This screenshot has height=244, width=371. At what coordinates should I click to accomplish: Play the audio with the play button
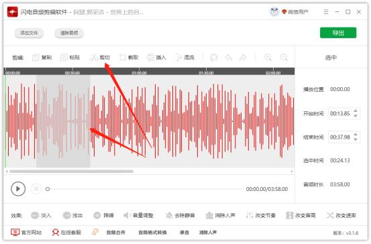tap(18, 189)
